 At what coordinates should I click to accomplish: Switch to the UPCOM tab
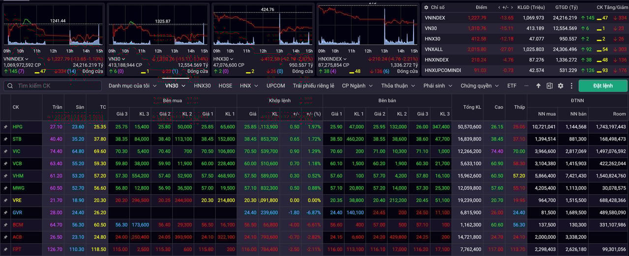[x=275, y=85]
